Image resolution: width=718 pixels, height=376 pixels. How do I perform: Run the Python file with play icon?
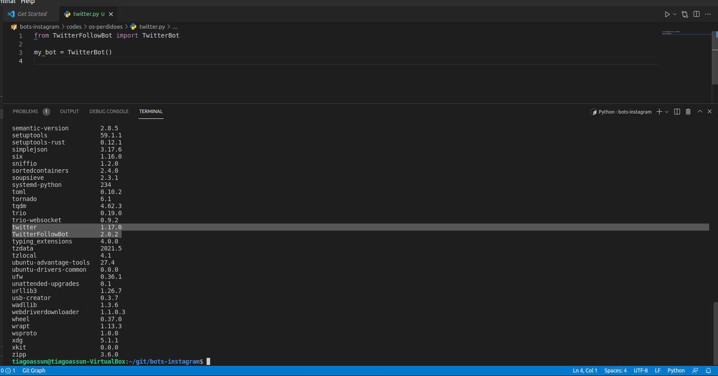pos(667,14)
